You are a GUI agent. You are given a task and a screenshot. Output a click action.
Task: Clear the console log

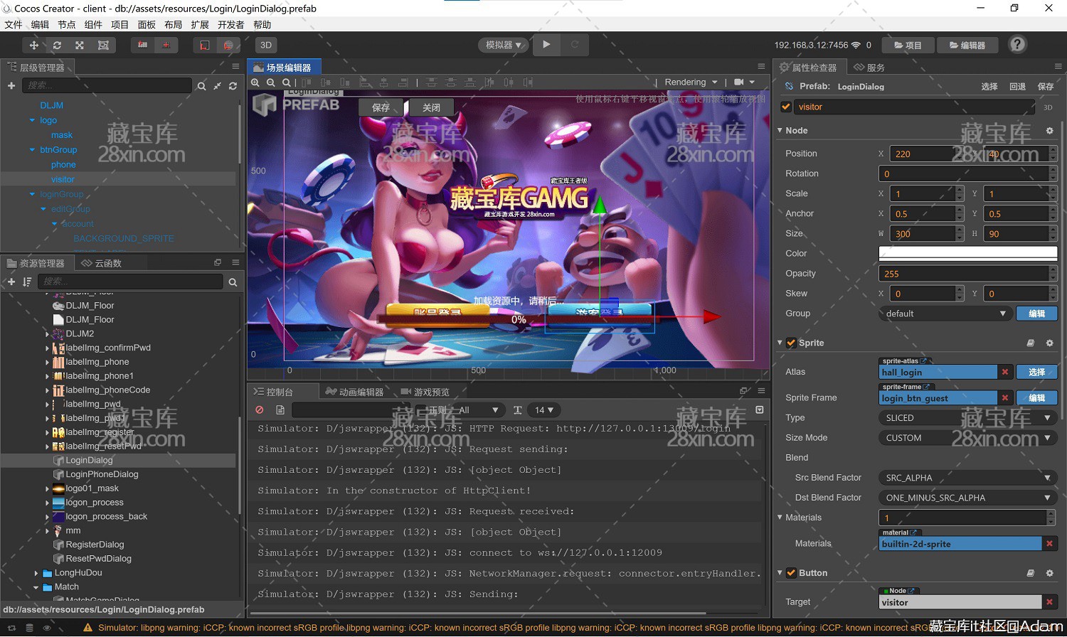pyautogui.click(x=260, y=410)
